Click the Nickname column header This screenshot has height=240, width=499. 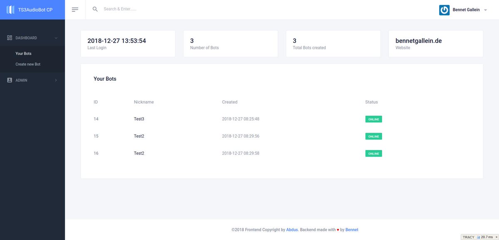click(x=144, y=102)
